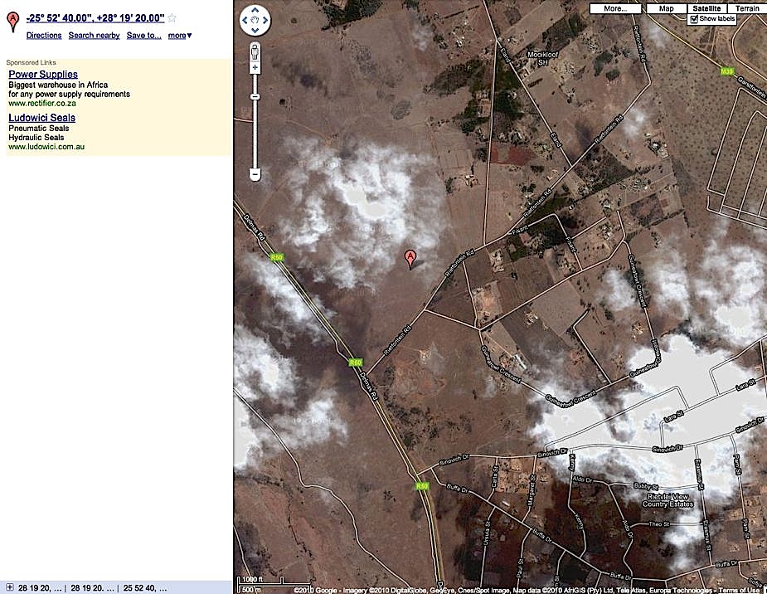Click the Search nearby link
This screenshot has width=767, height=594.
94,36
